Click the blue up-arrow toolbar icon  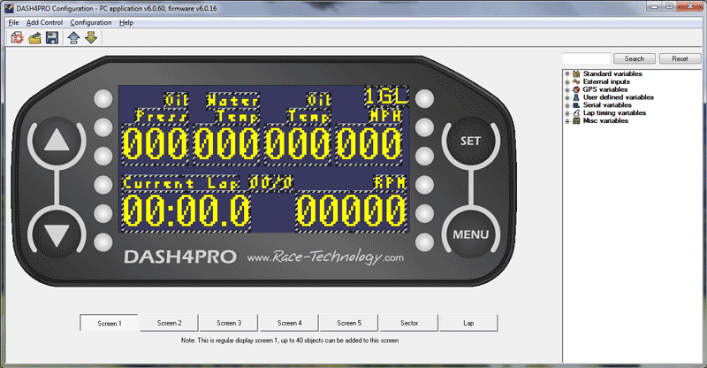pyautogui.click(x=73, y=38)
